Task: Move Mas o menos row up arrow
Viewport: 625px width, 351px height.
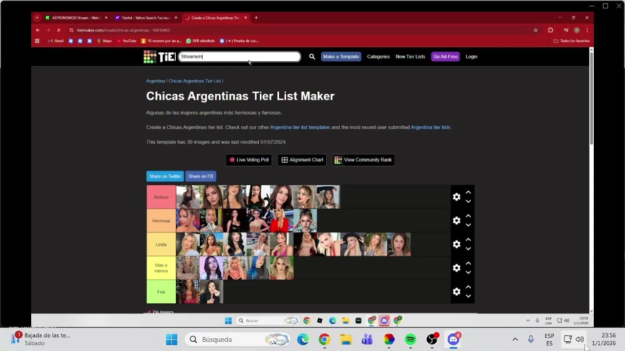Action: [468, 263]
